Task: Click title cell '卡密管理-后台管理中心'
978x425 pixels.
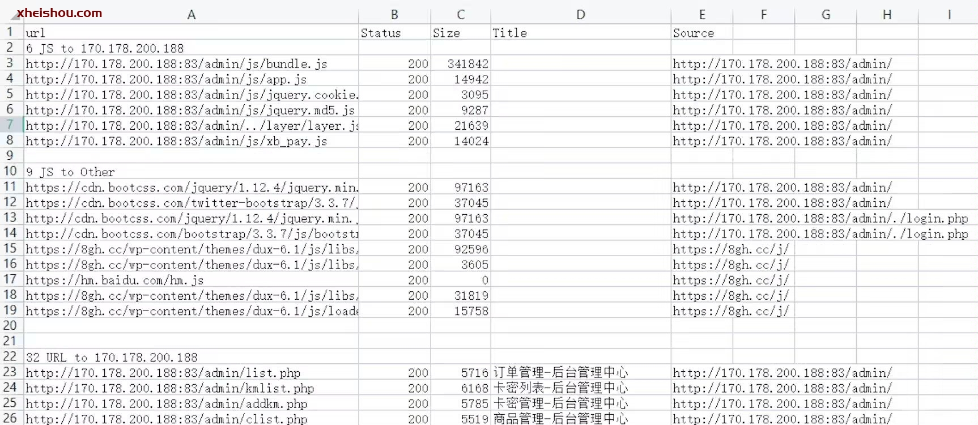Action: pyautogui.click(x=581, y=403)
